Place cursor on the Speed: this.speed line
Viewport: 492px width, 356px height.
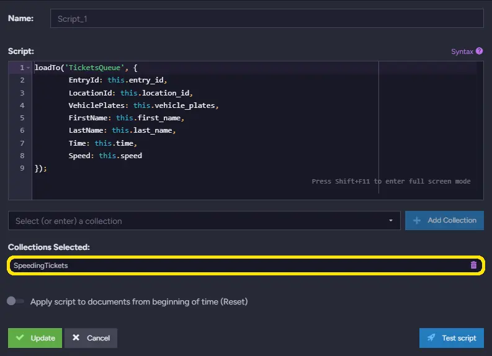pyautogui.click(x=105, y=156)
